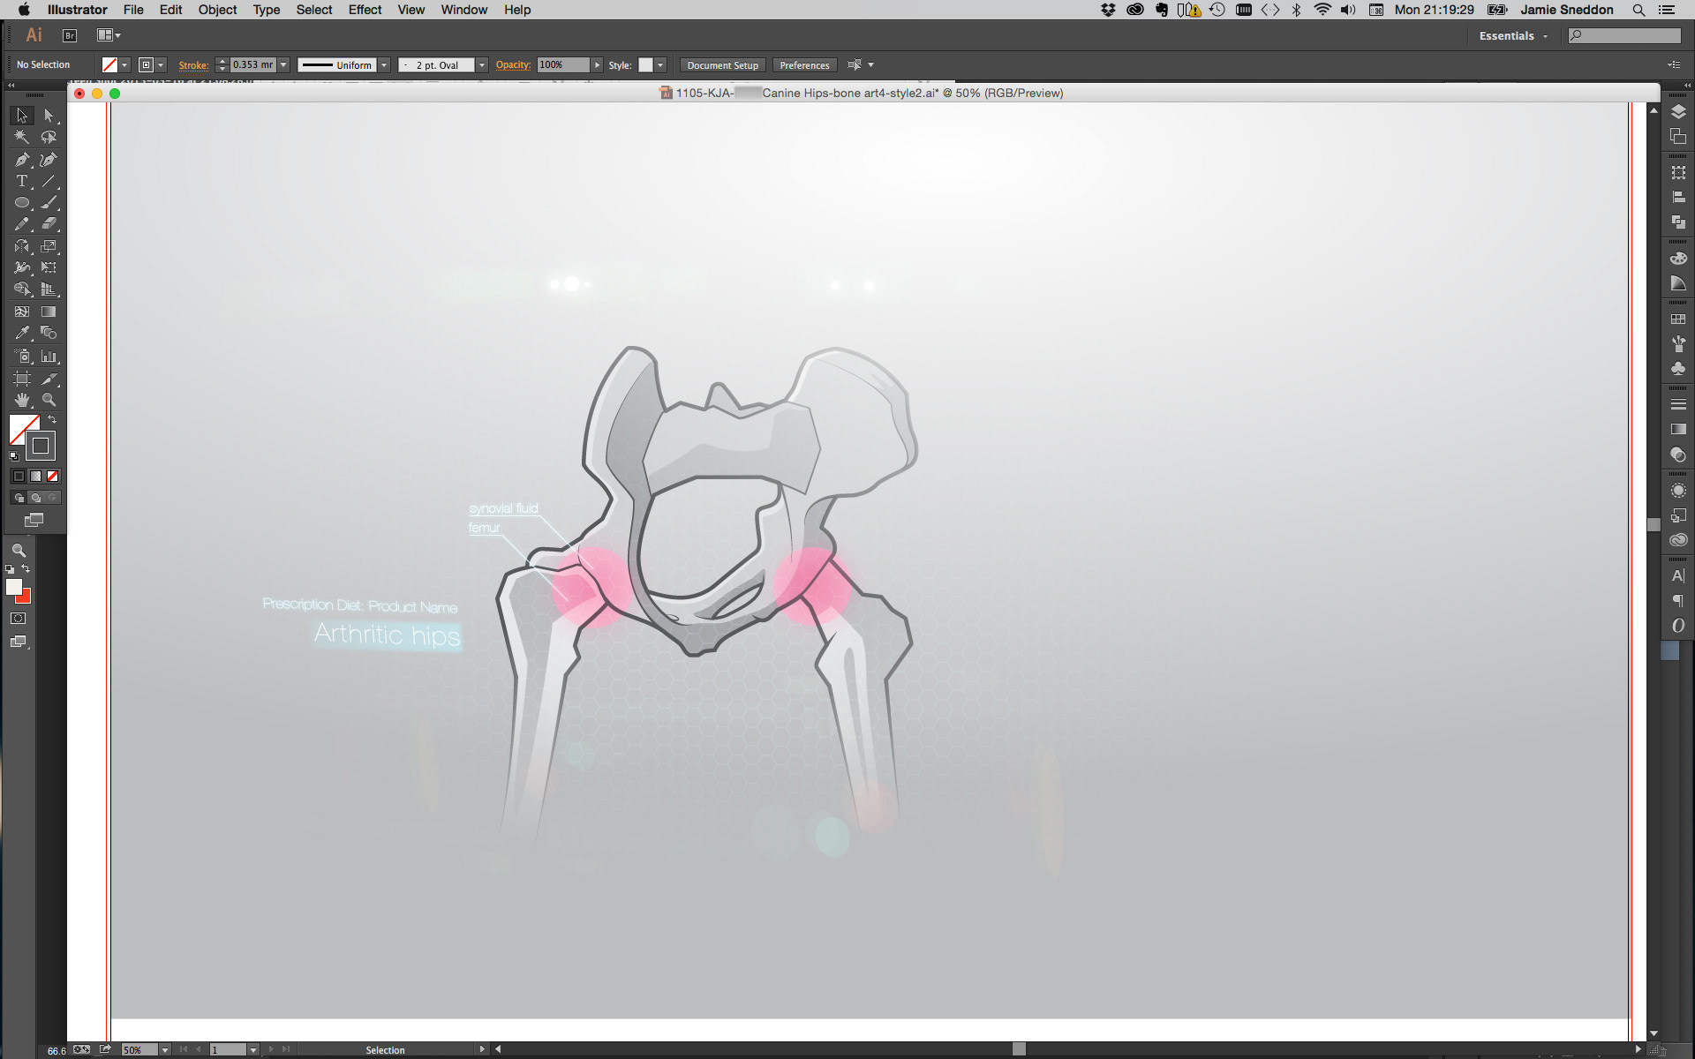Open the Essentials workspace switcher
The height and width of the screenshot is (1059, 1695).
pos(1513,36)
